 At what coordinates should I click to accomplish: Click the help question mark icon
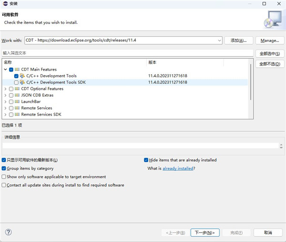(8, 232)
